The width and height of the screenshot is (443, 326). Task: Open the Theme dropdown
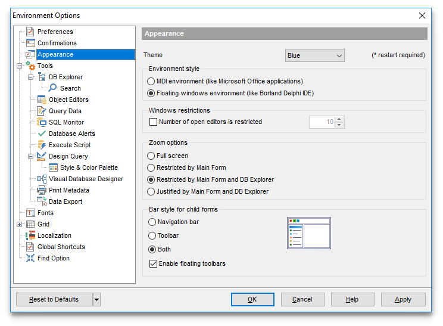tap(315, 55)
